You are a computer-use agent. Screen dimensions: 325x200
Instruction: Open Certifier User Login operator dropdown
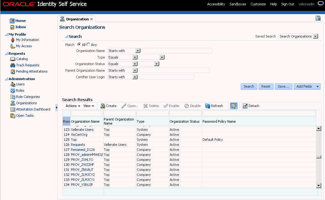click(x=135, y=77)
